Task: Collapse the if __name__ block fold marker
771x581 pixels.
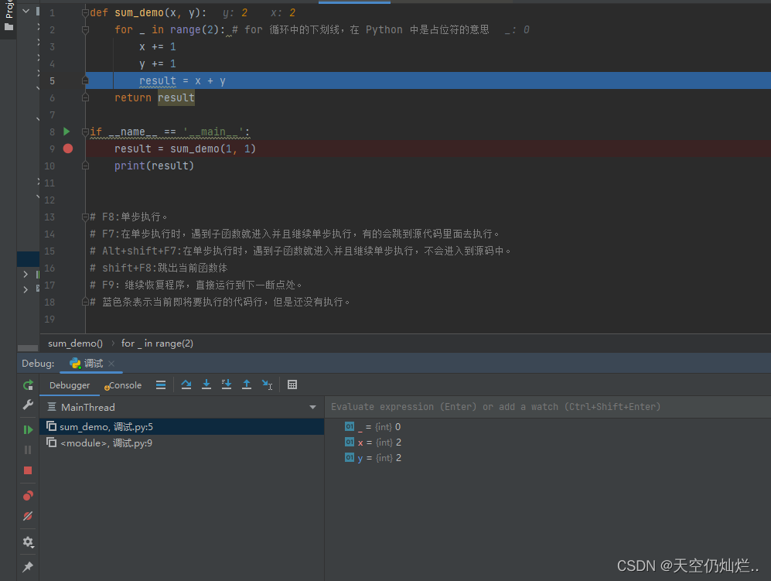Action: click(85, 132)
